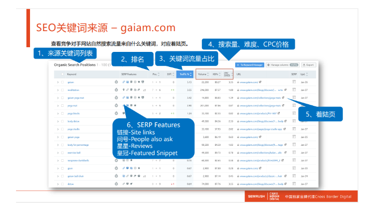Click the To Keyword Manager button

[250, 65]
